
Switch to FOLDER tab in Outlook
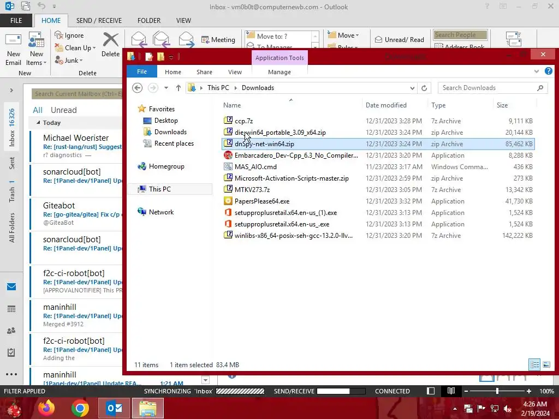point(149,20)
